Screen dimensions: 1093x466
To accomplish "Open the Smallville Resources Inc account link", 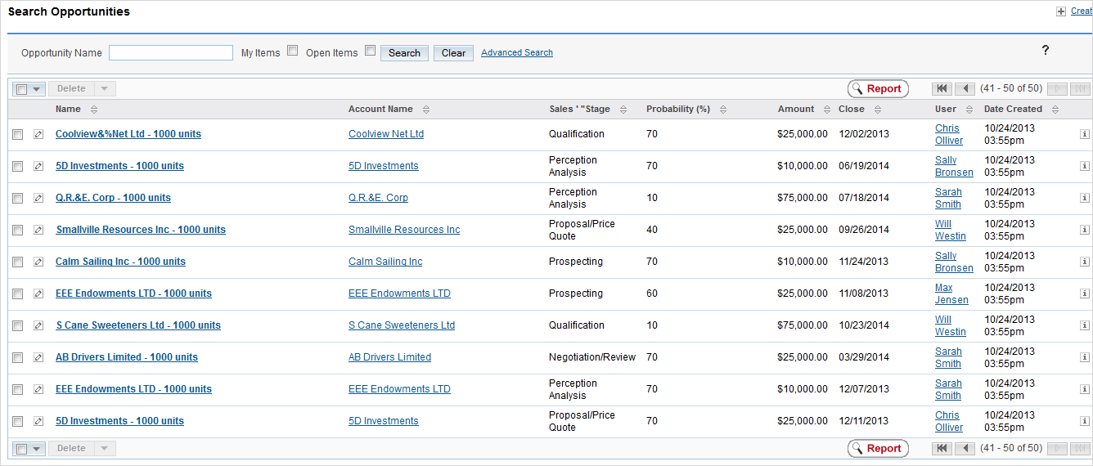I will (x=404, y=230).
